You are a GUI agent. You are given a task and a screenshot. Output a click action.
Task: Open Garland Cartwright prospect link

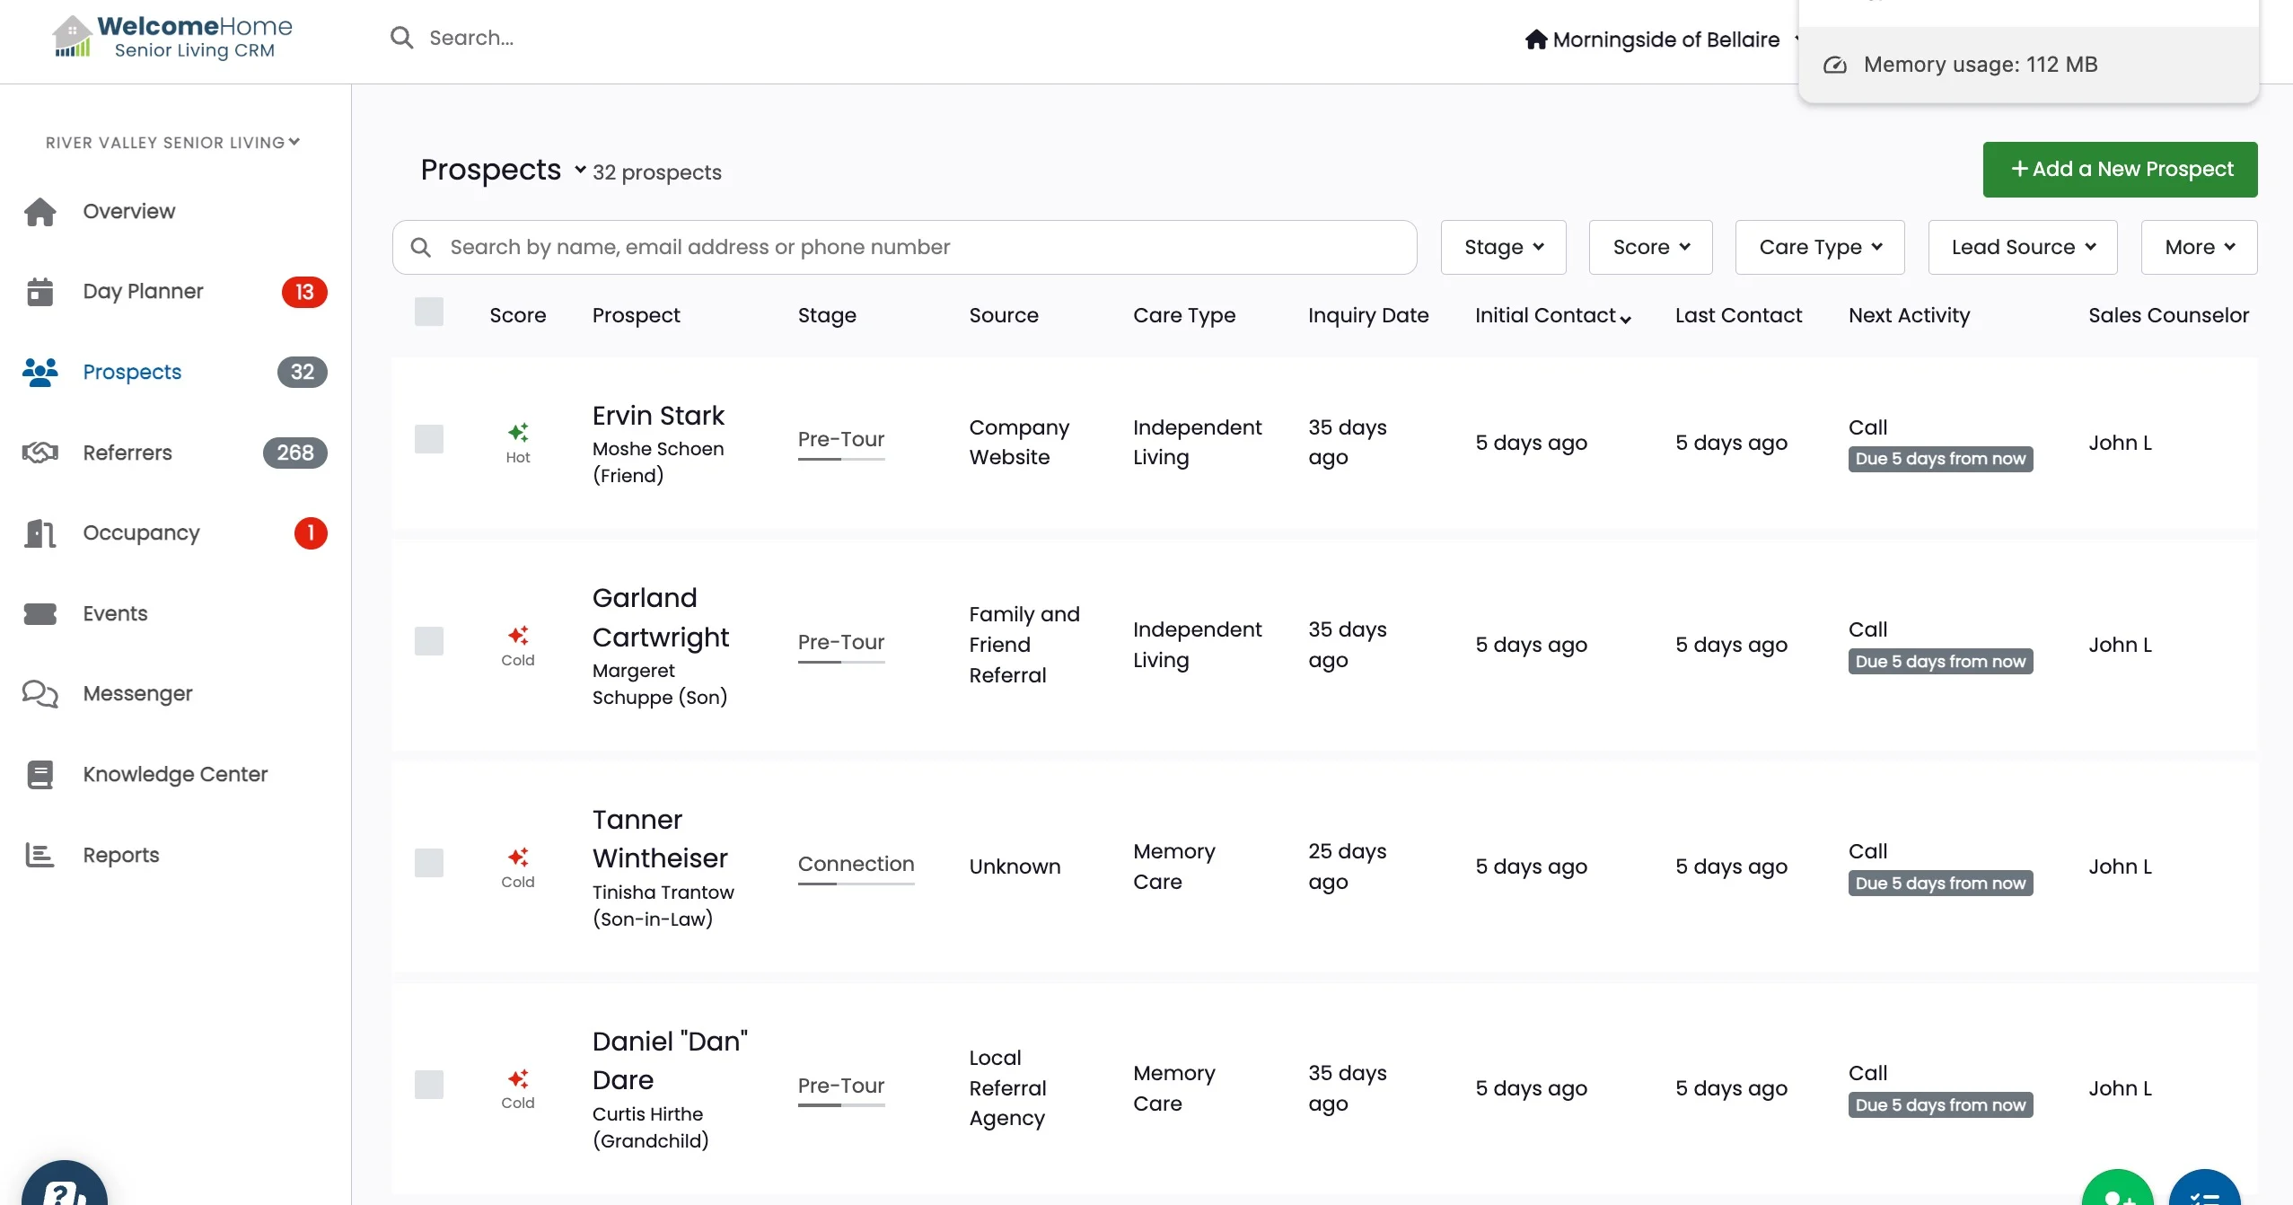coord(660,618)
